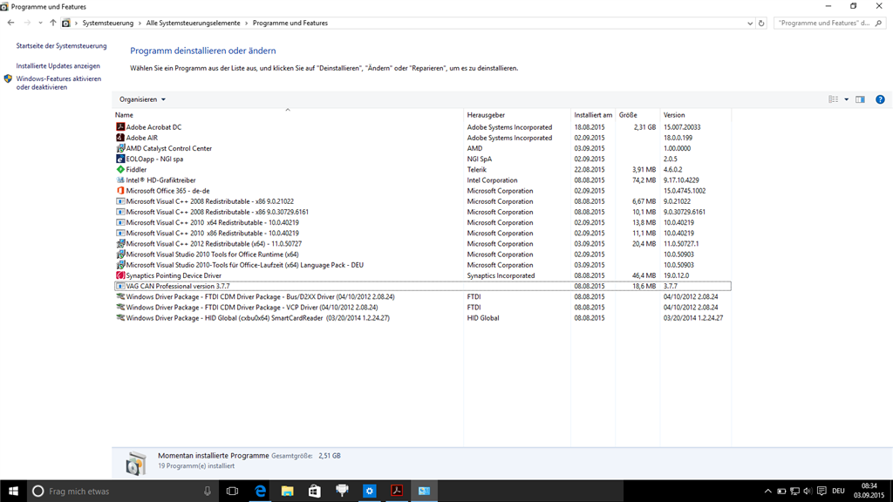Click version 15.007.20033 cell

tap(682, 127)
